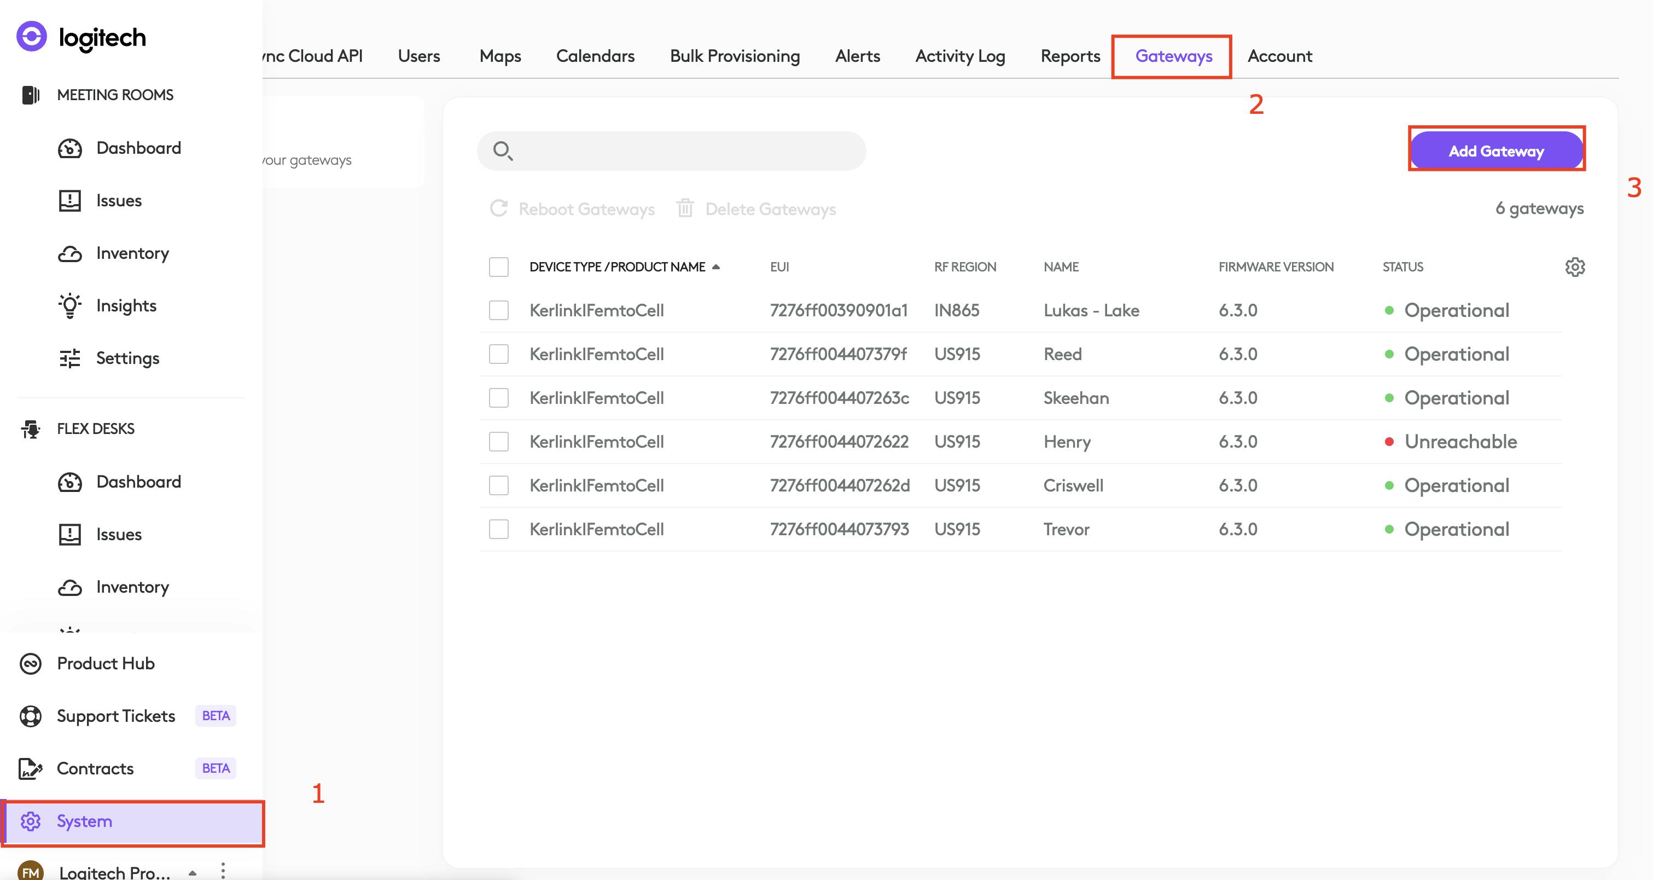The height and width of the screenshot is (880, 1653).
Task: Select the Contracts pencil icon
Action: (31, 768)
